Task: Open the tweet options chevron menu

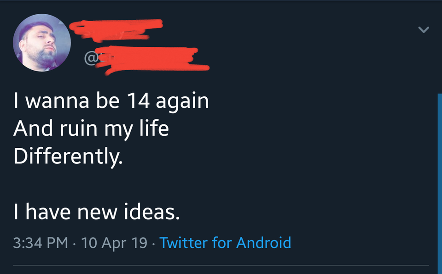Action: tap(423, 30)
